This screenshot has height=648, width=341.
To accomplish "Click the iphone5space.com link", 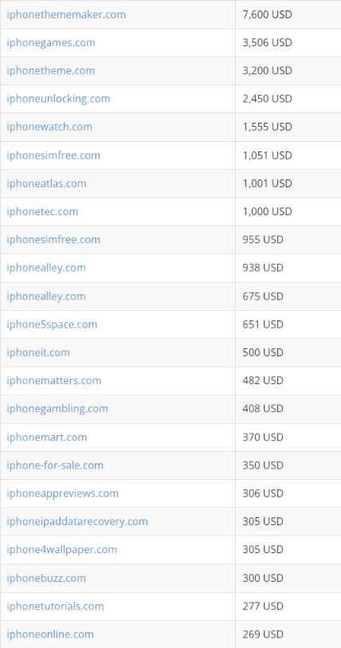I will click(52, 324).
